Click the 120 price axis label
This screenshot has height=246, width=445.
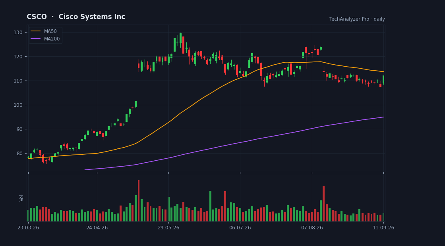[18, 57]
